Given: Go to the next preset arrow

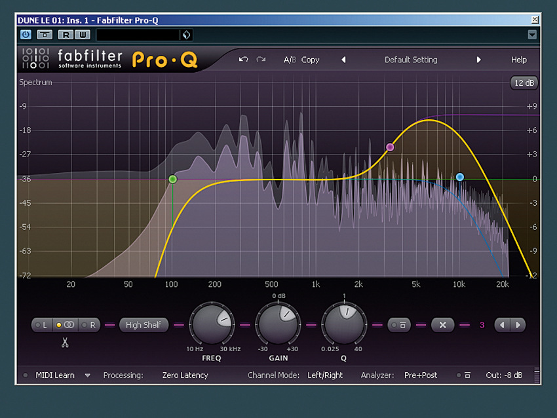Looking at the screenshot, I should 478,60.
